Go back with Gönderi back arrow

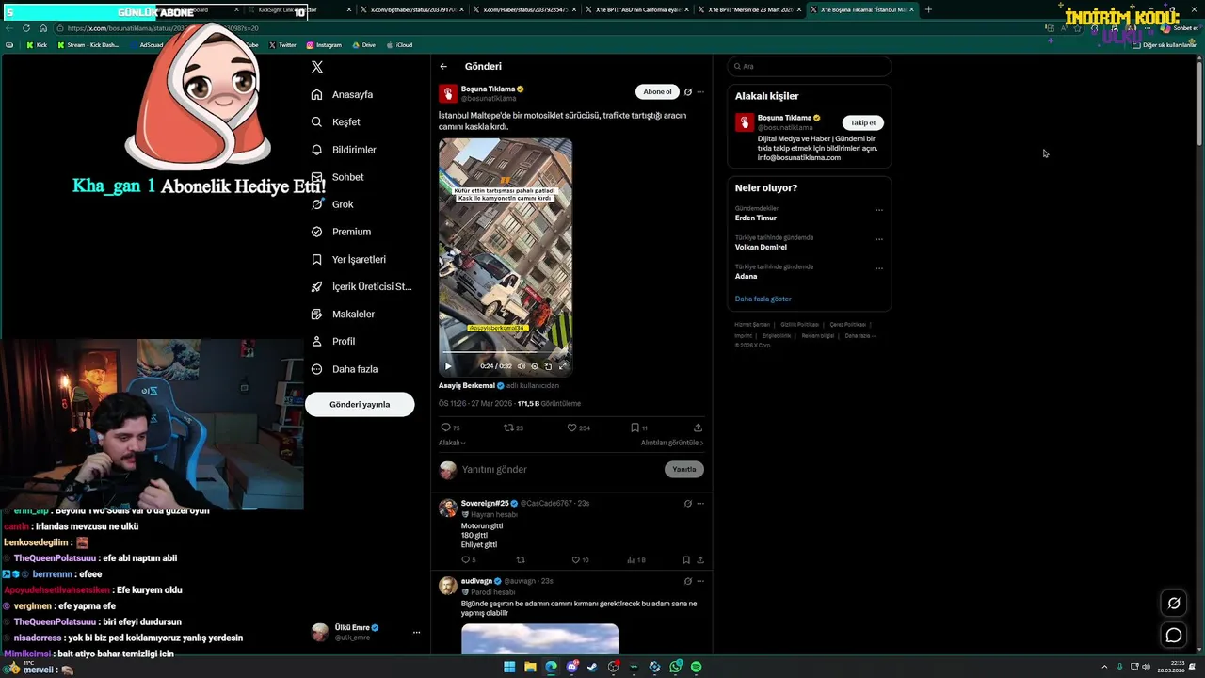(443, 67)
